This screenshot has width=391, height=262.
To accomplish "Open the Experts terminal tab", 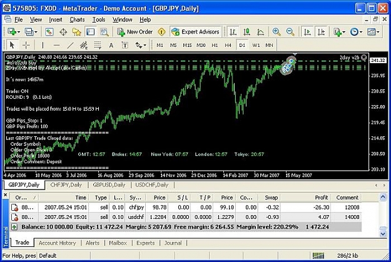I will tap(145, 243).
